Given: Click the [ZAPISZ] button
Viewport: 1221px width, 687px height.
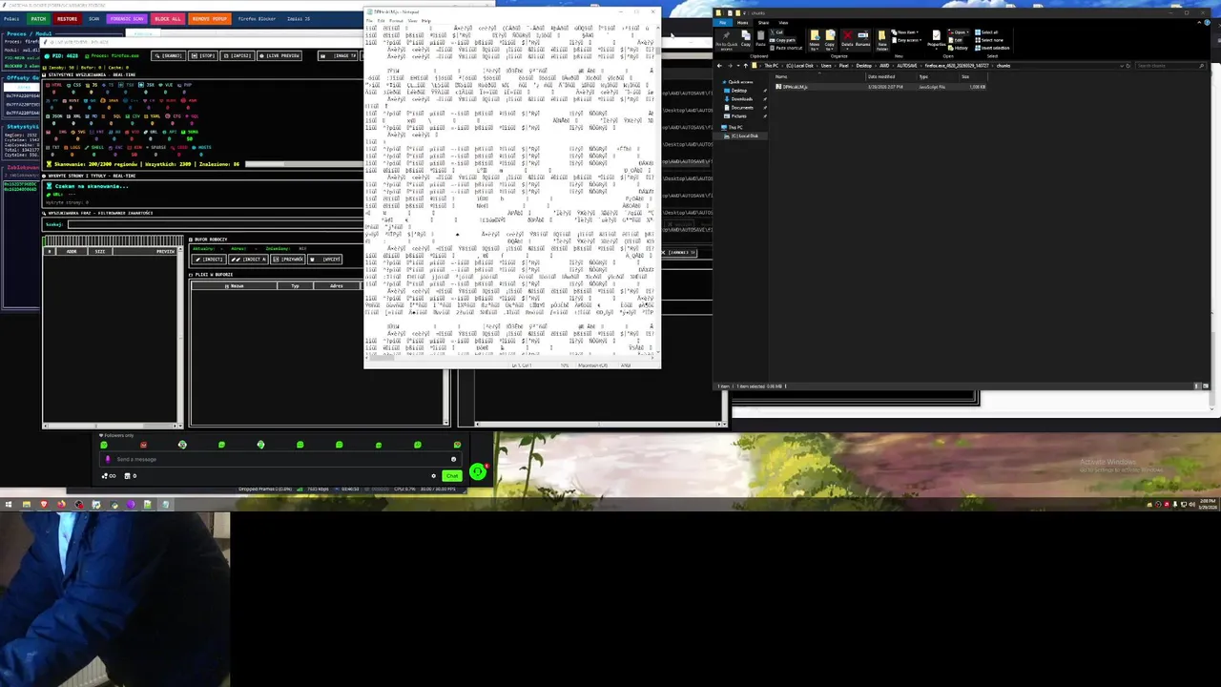Looking at the screenshot, I should tap(238, 55).
